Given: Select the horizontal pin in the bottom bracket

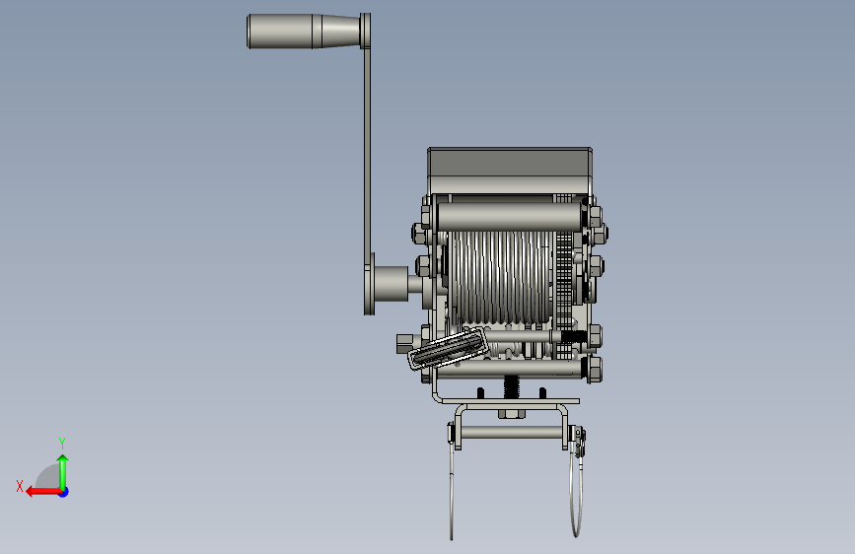Looking at the screenshot, I should tap(513, 433).
